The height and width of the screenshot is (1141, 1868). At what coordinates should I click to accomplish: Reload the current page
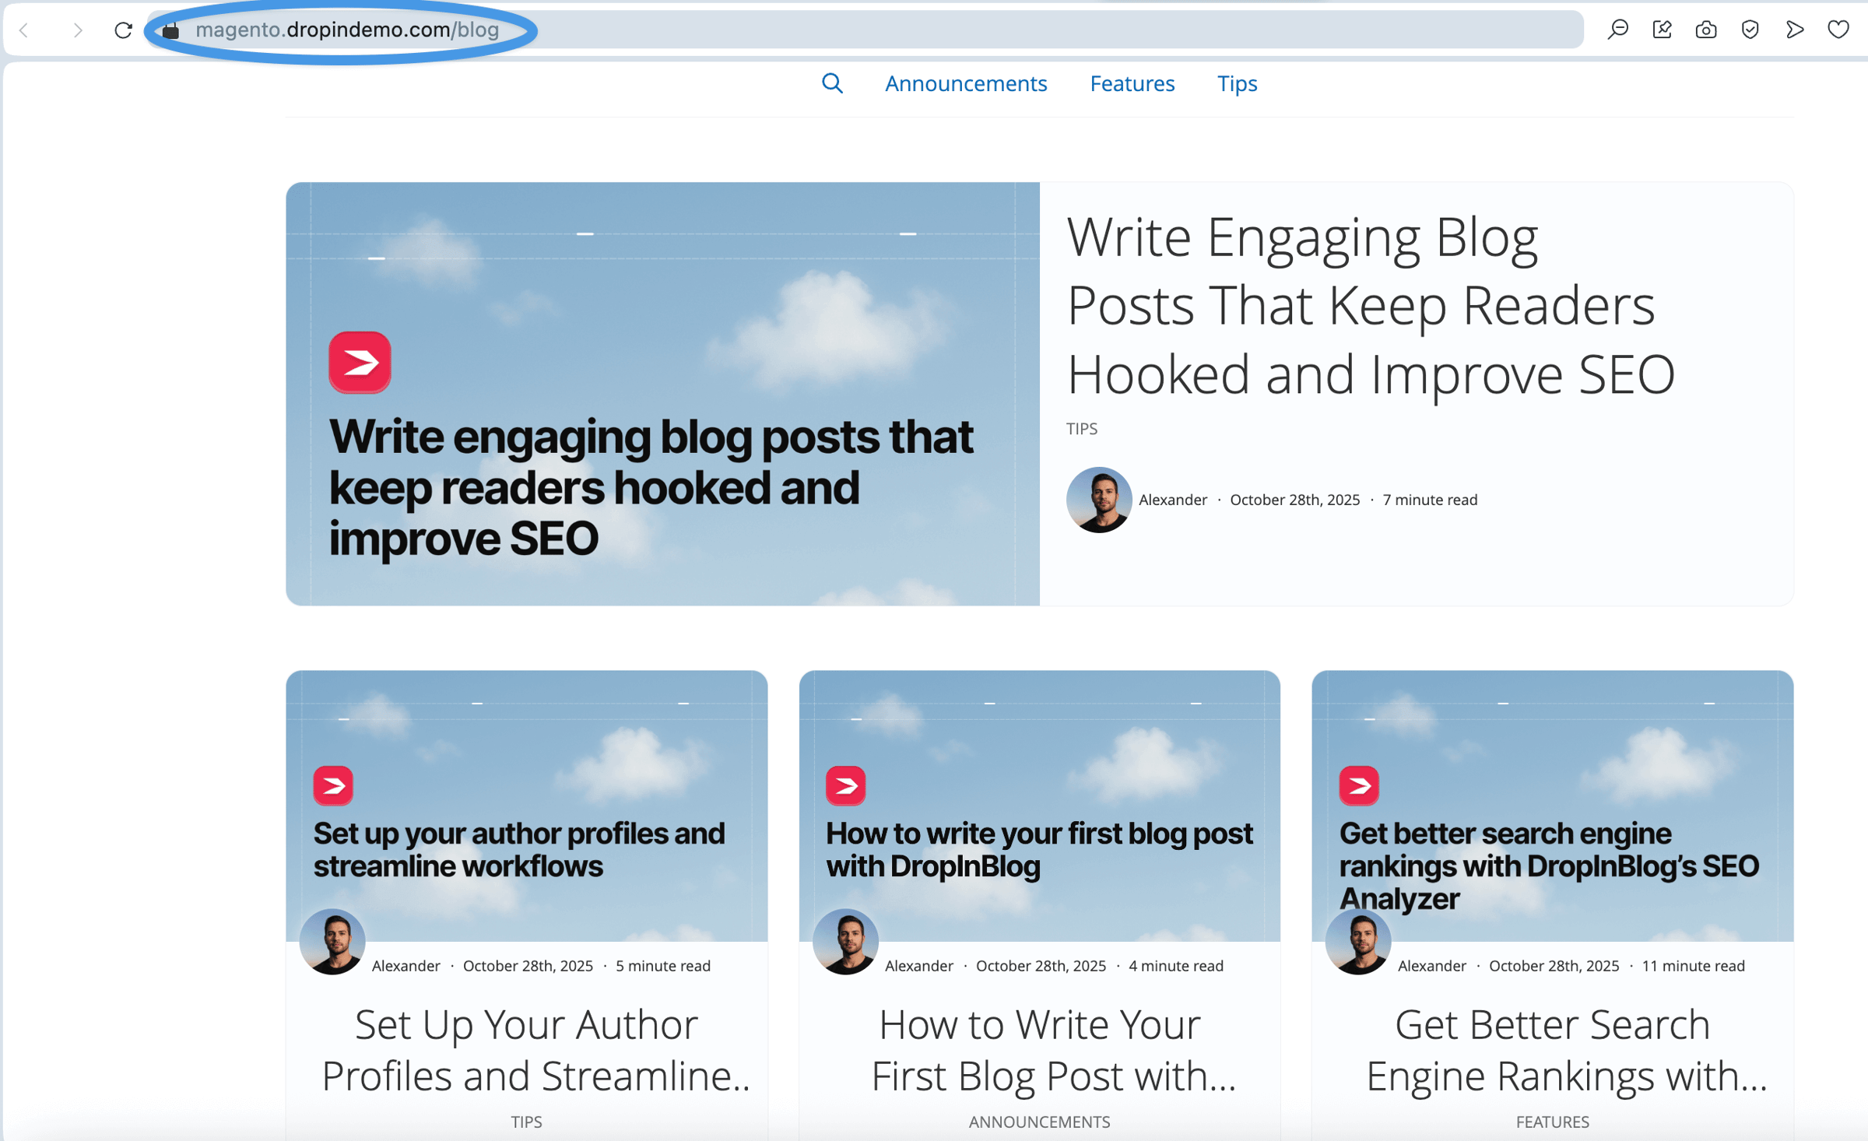pyautogui.click(x=124, y=30)
